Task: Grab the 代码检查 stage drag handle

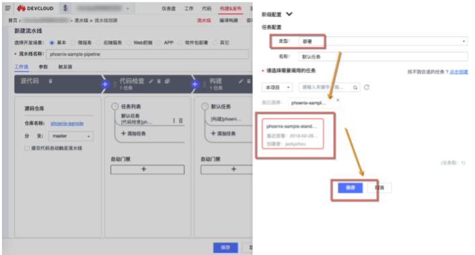Action: pyautogui.click(x=115, y=85)
